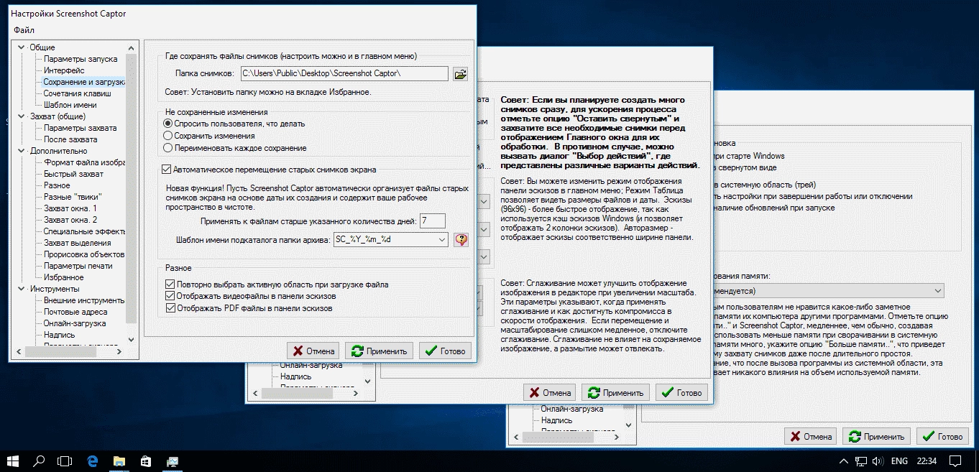
Task: Select Интерфейс in the settings tree
Action: 64,70
